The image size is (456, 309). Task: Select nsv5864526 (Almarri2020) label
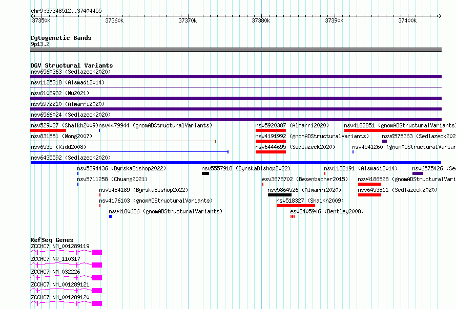(x=304, y=190)
